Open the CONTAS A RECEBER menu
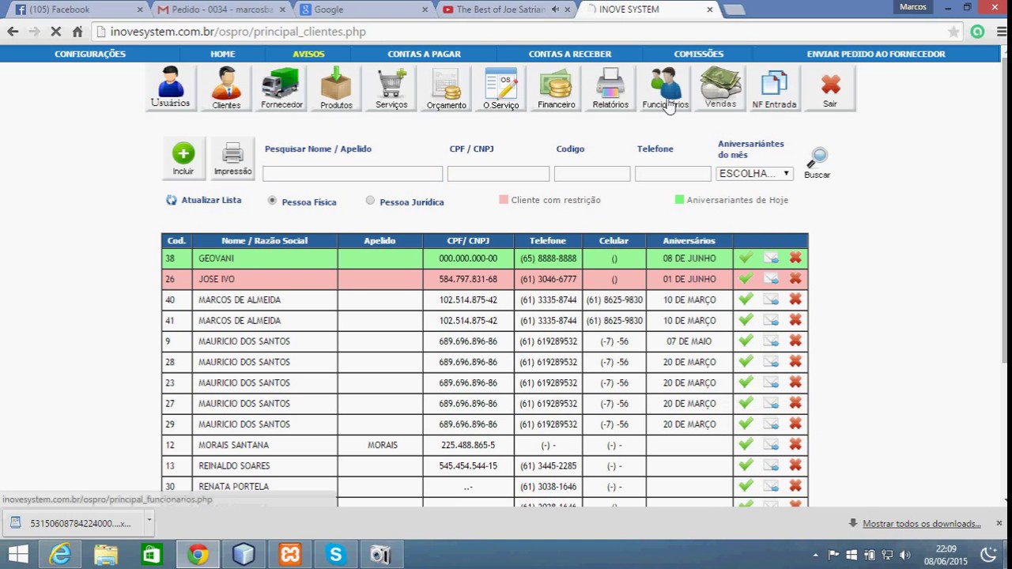The width and height of the screenshot is (1012, 569). [x=570, y=54]
